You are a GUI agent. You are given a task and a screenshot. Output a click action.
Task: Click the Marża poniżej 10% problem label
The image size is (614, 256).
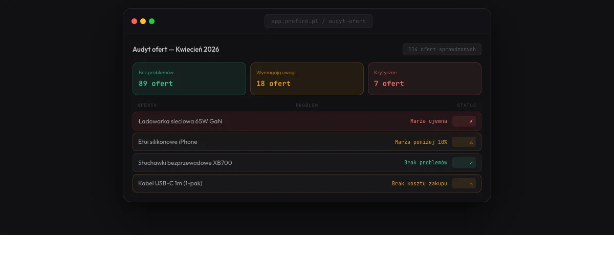coord(421,142)
